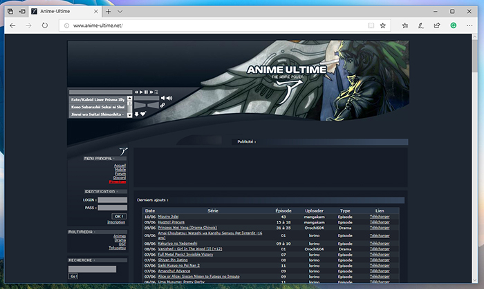Open the Accueil menu link
The height and width of the screenshot is (289, 484).
[120, 166]
